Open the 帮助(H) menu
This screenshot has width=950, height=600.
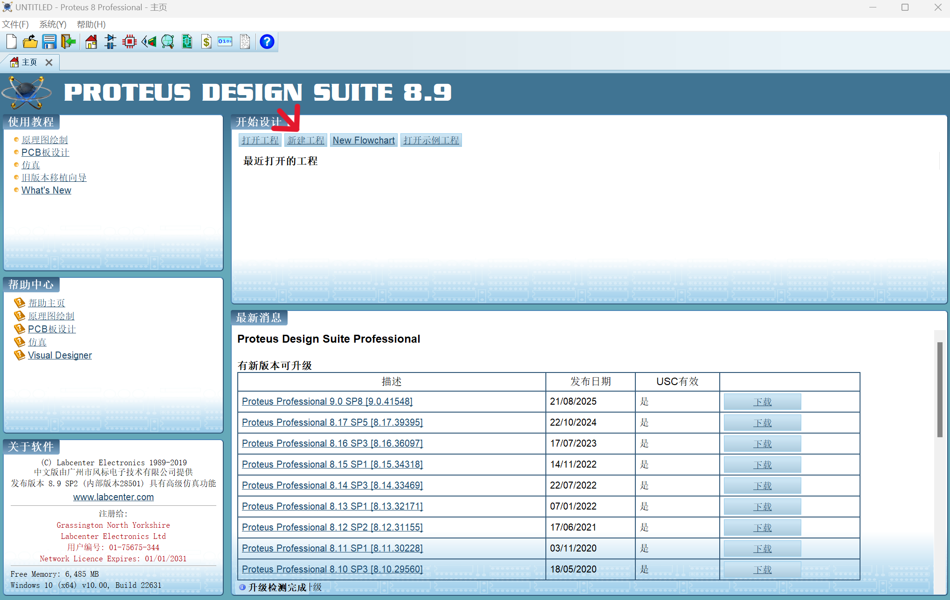point(91,24)
